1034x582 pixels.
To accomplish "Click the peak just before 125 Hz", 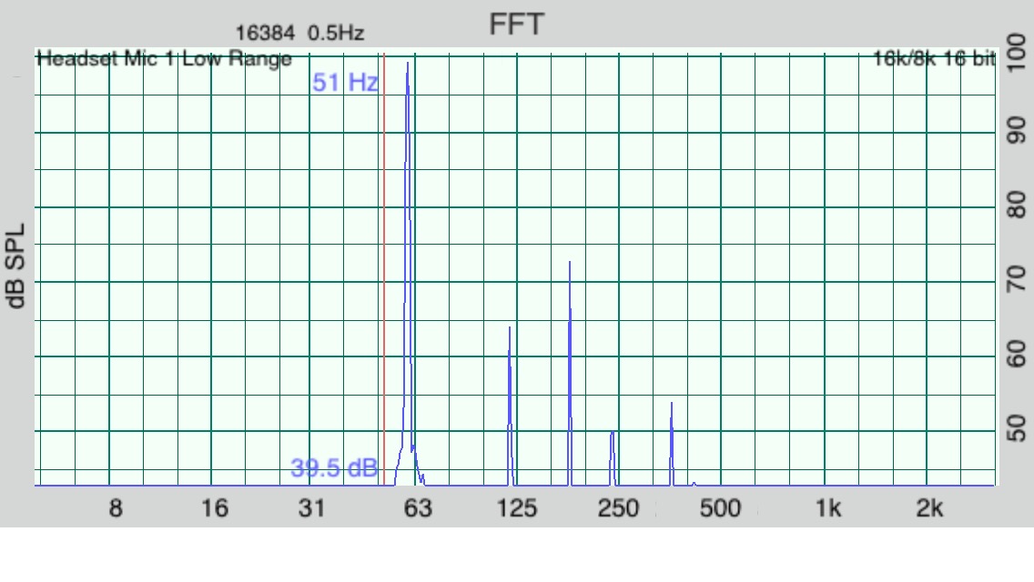I will coord(510,406).
